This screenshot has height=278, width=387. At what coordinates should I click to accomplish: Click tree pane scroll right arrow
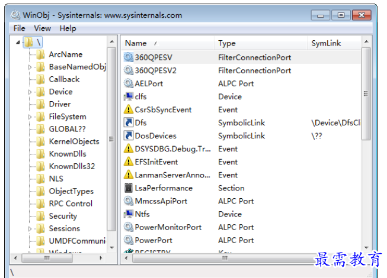(x=101, y=258)
